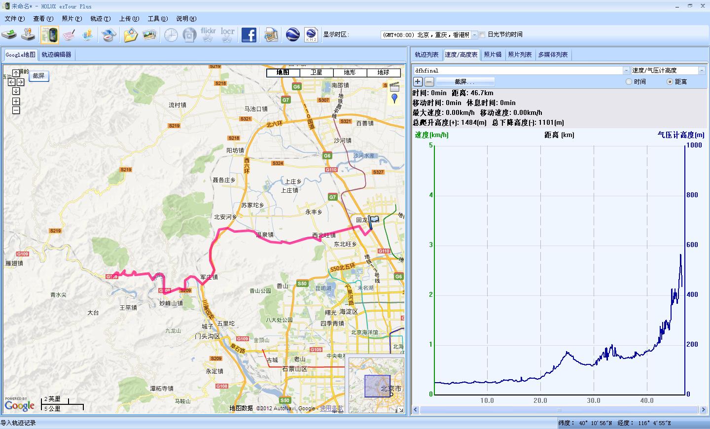The height and width of the screenshot is (429, 710).
Task: Click the chart horizontal scrollbar
Action: [559, 410]
